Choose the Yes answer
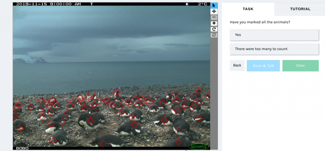The height and width of the screenshot is (151, 325). [274, 35]
